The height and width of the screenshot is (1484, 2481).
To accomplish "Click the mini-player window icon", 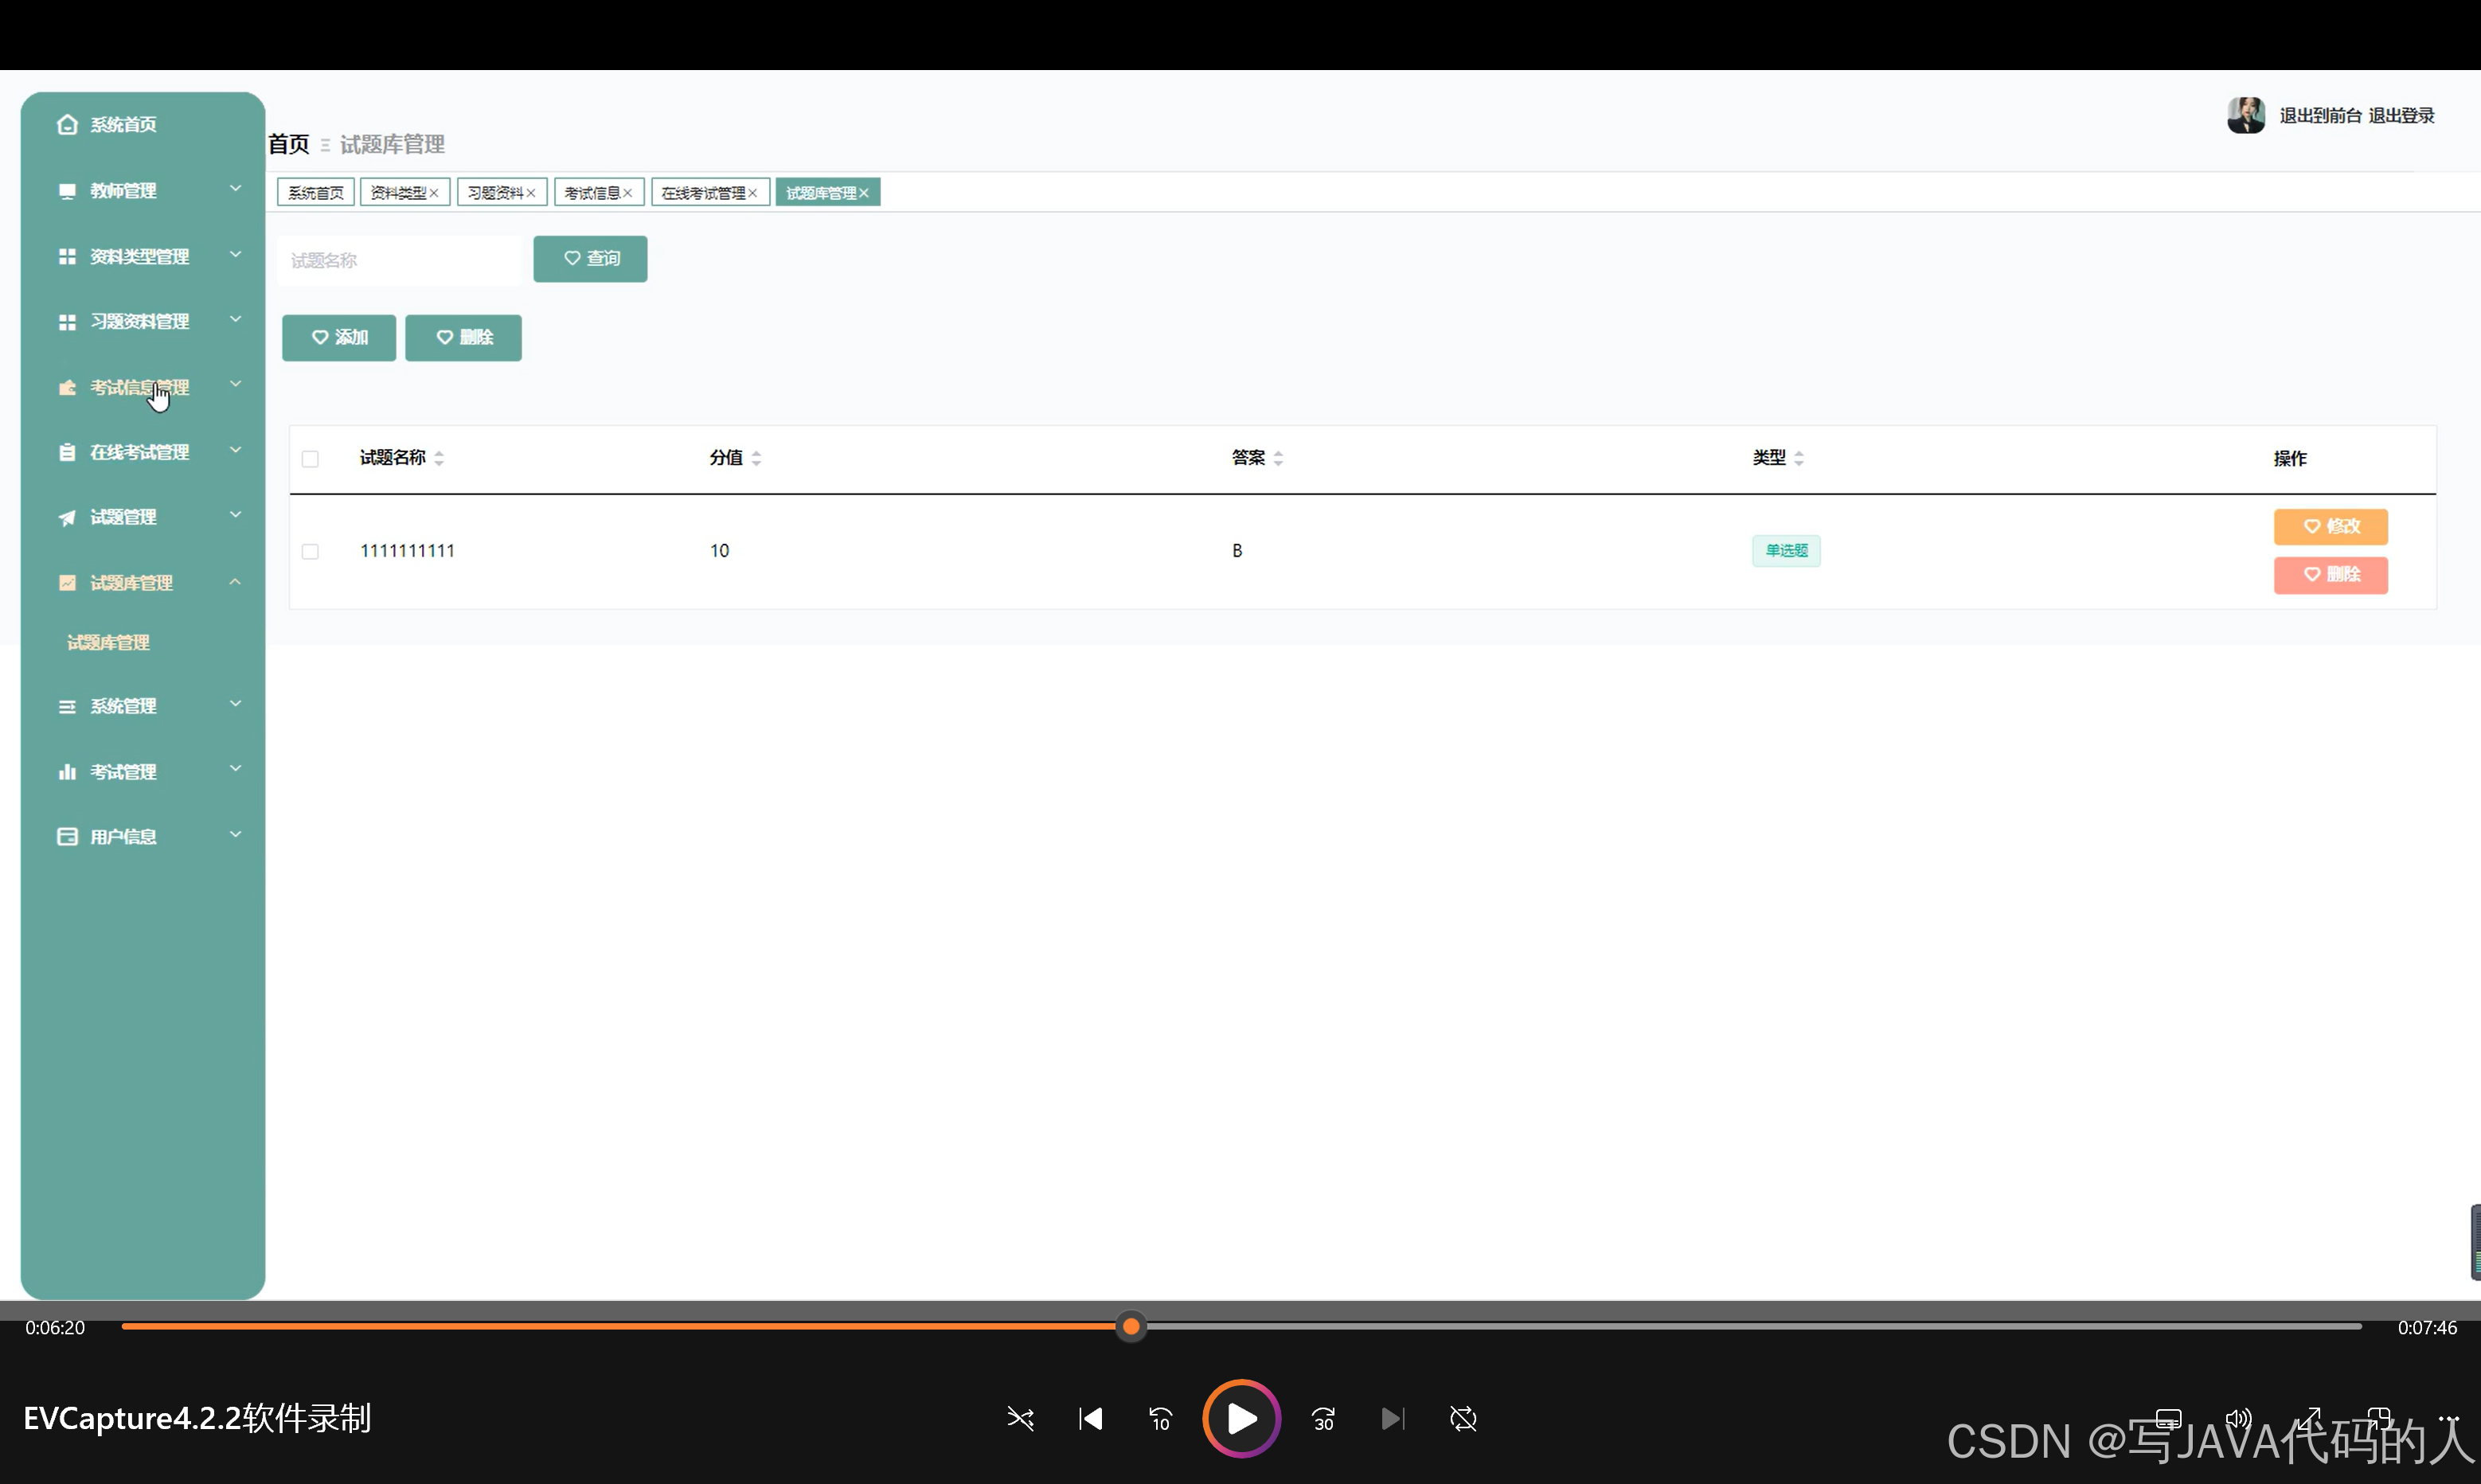I will [2378, 1418].
